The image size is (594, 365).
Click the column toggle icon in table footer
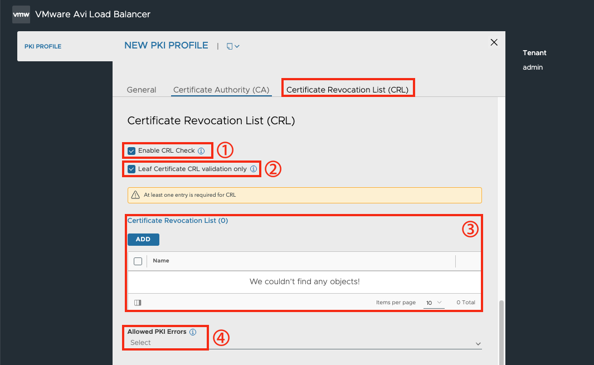click(138, 303)
